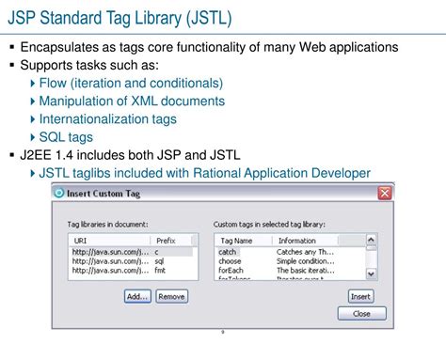Click the Information column header

click(x=305, y=241)
